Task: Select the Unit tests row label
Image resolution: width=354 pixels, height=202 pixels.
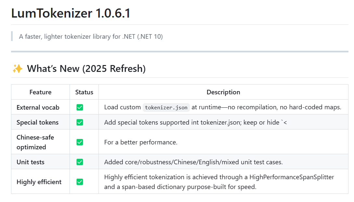Action: (31, 162)
